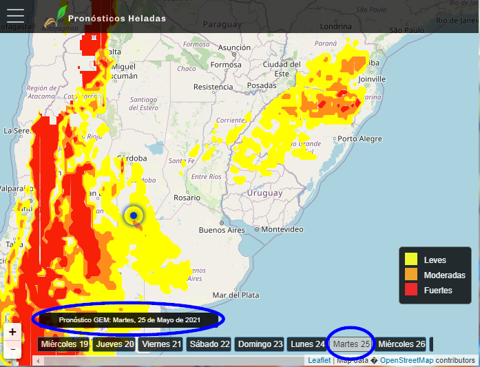Click the Joinville city label

pos(372,79)
